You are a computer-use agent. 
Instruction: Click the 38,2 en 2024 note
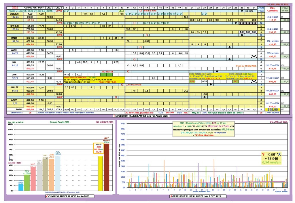pyautogui.click(x=273, y=17)
